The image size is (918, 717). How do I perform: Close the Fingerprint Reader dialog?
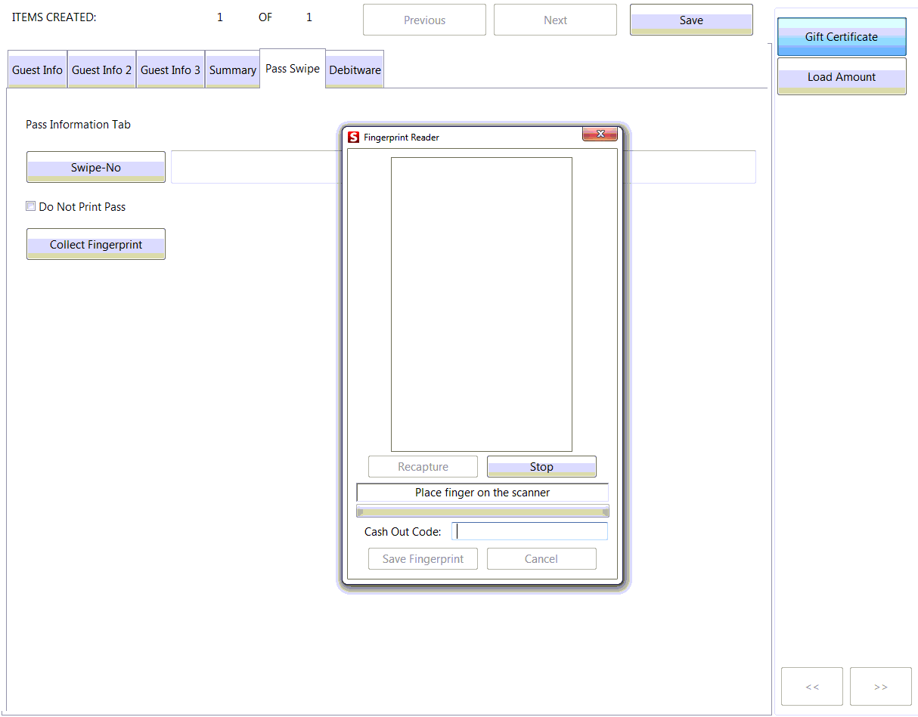coord(600,134)
